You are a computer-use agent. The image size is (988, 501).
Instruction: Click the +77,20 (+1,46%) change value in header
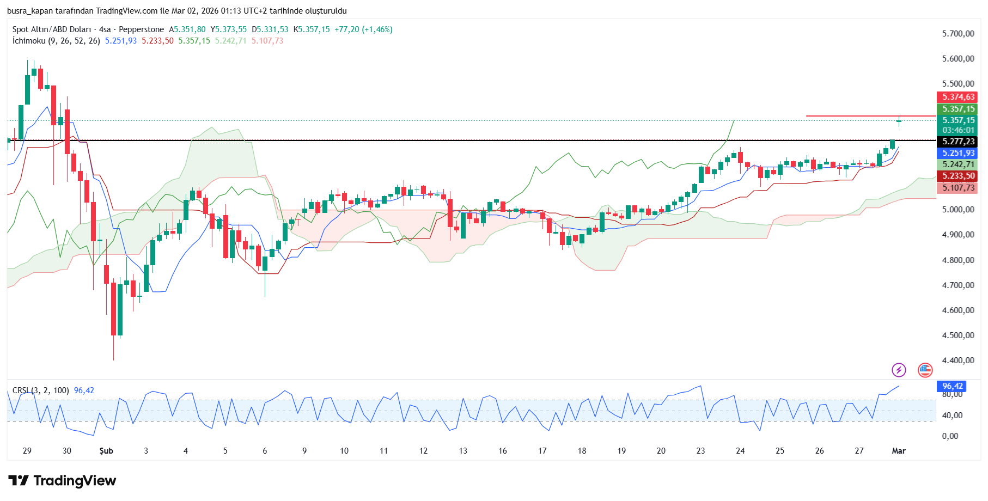tap(363, 29)
